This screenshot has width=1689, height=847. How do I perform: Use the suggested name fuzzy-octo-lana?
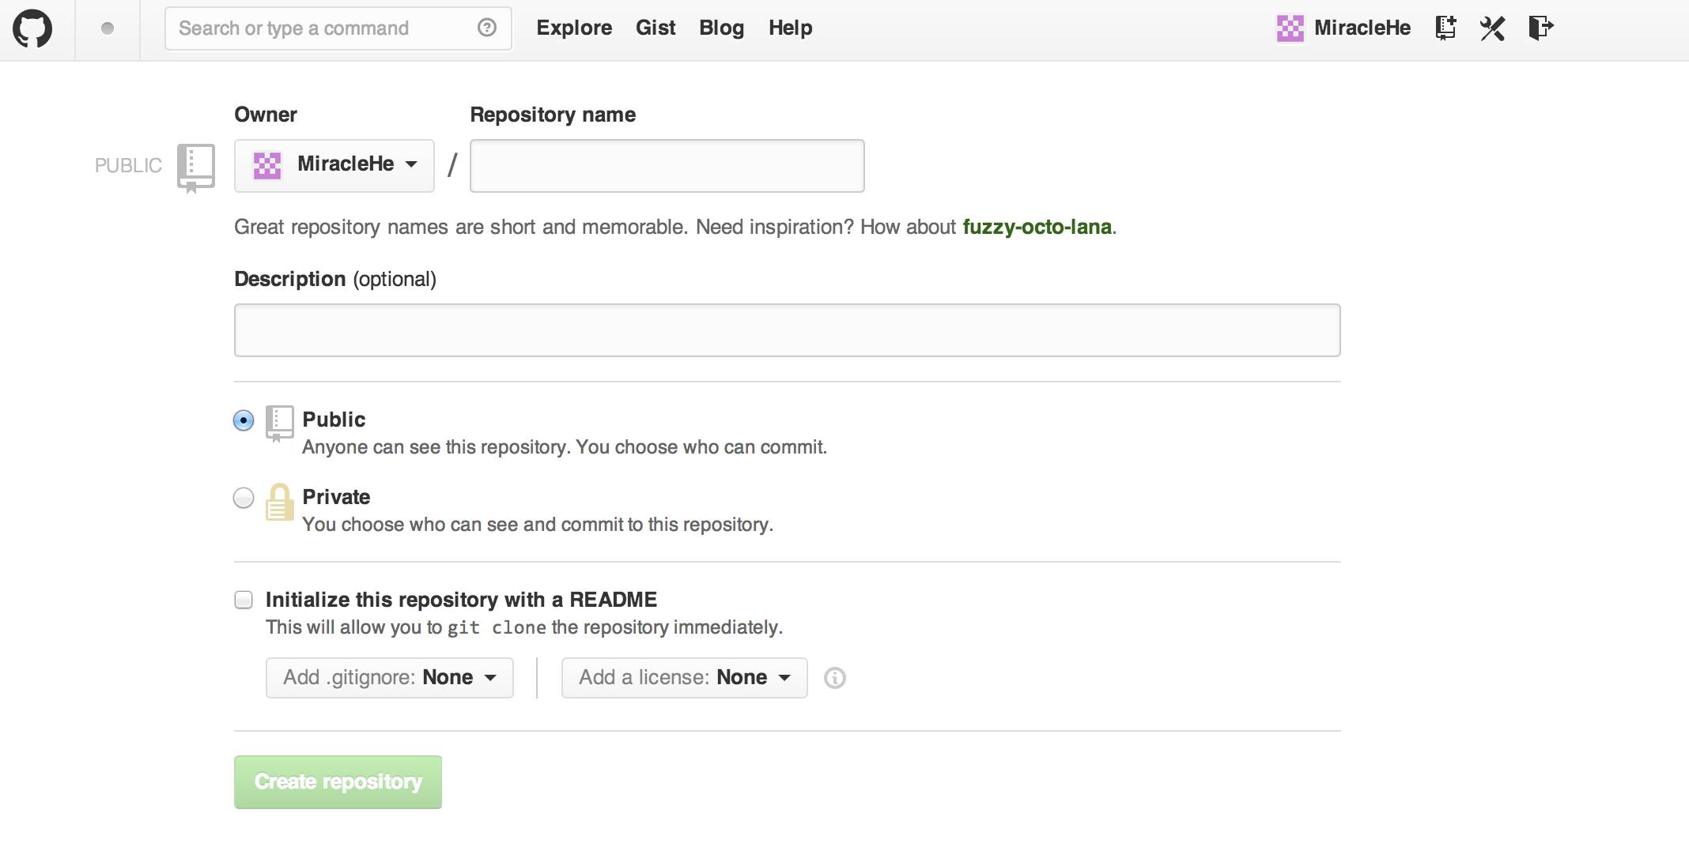click(1037, 228)
